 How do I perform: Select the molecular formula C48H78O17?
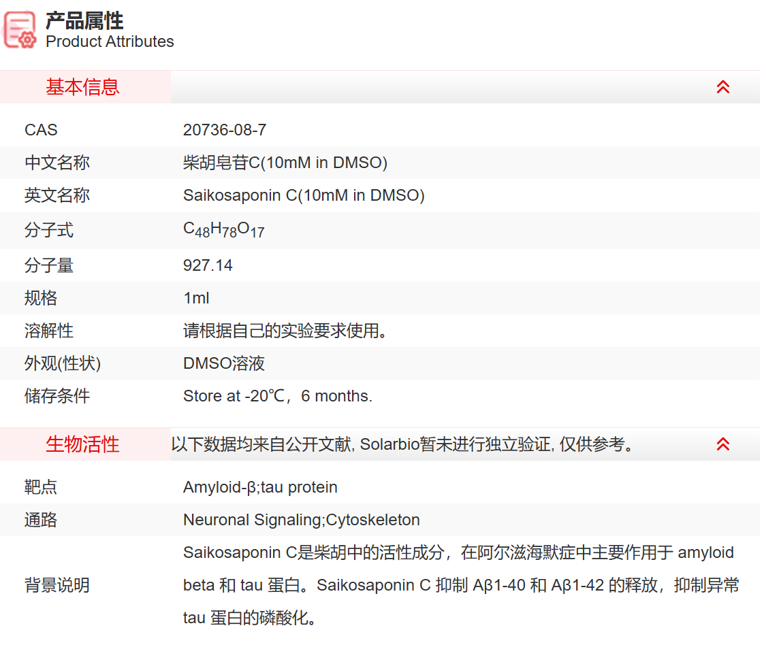223,230
